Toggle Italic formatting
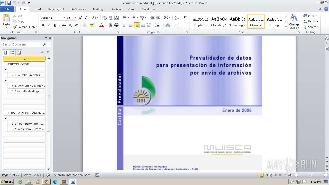Viewport: 329px width, 185px height. coord(49,25)
